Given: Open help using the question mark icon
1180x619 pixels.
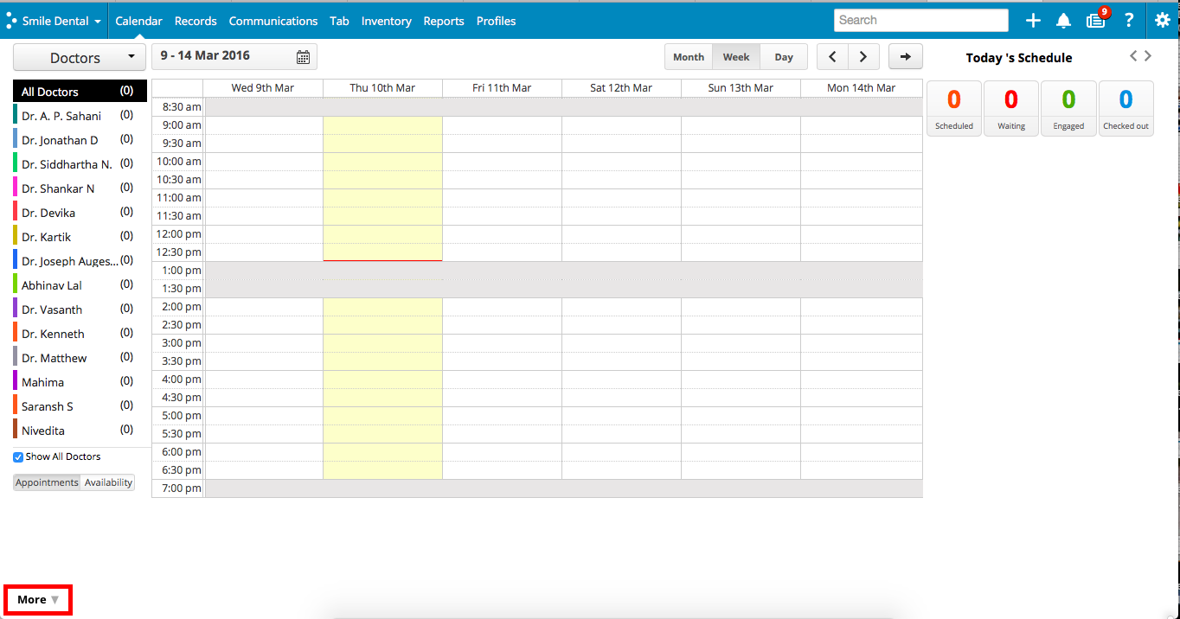Looking at the screenshot, I should pyautogui.click(x=1128, y=19).
